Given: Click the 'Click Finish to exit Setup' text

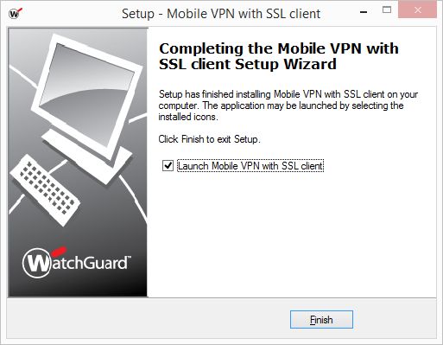Looking at the screenshot, I should (209, 139).
